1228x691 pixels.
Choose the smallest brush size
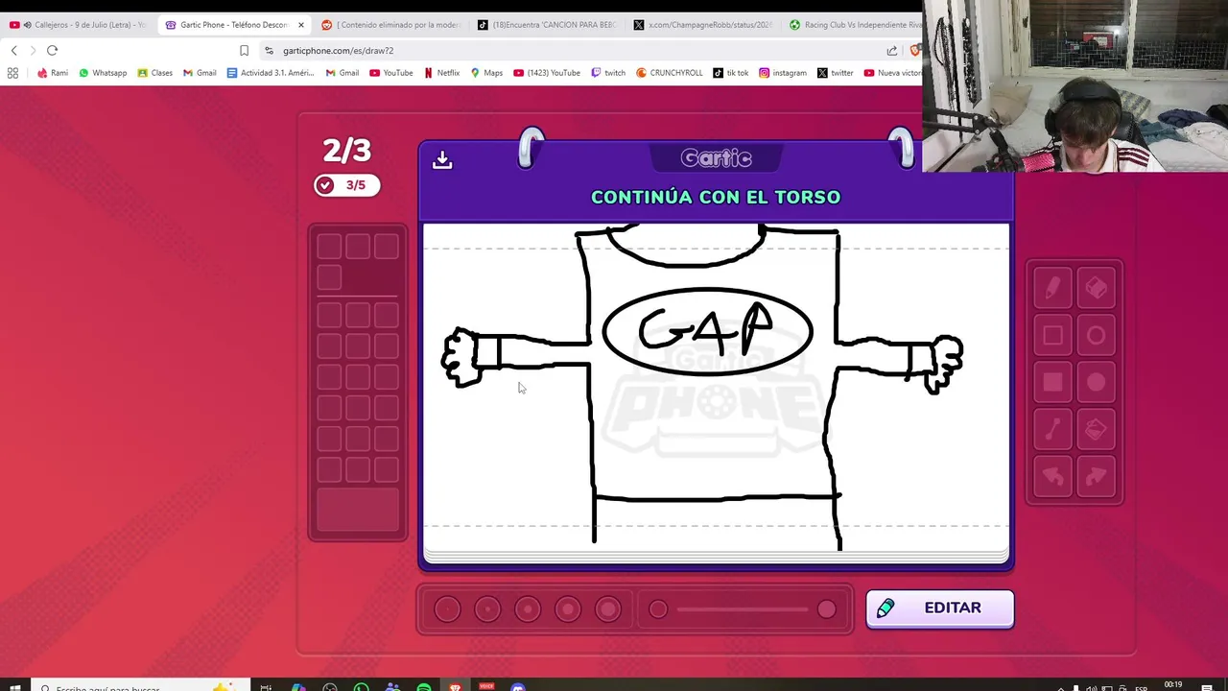coord(447,608)
